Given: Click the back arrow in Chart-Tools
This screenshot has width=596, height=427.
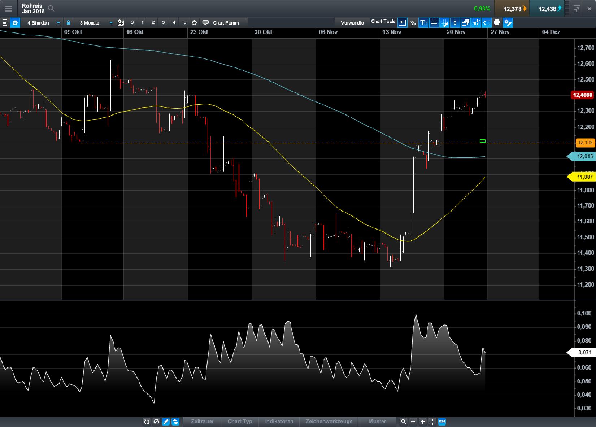Looking at the screenshot, I should pyautogui.click(x=402, y=23).
